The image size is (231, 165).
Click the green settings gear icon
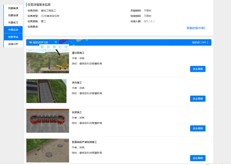(x=66, y=47)
